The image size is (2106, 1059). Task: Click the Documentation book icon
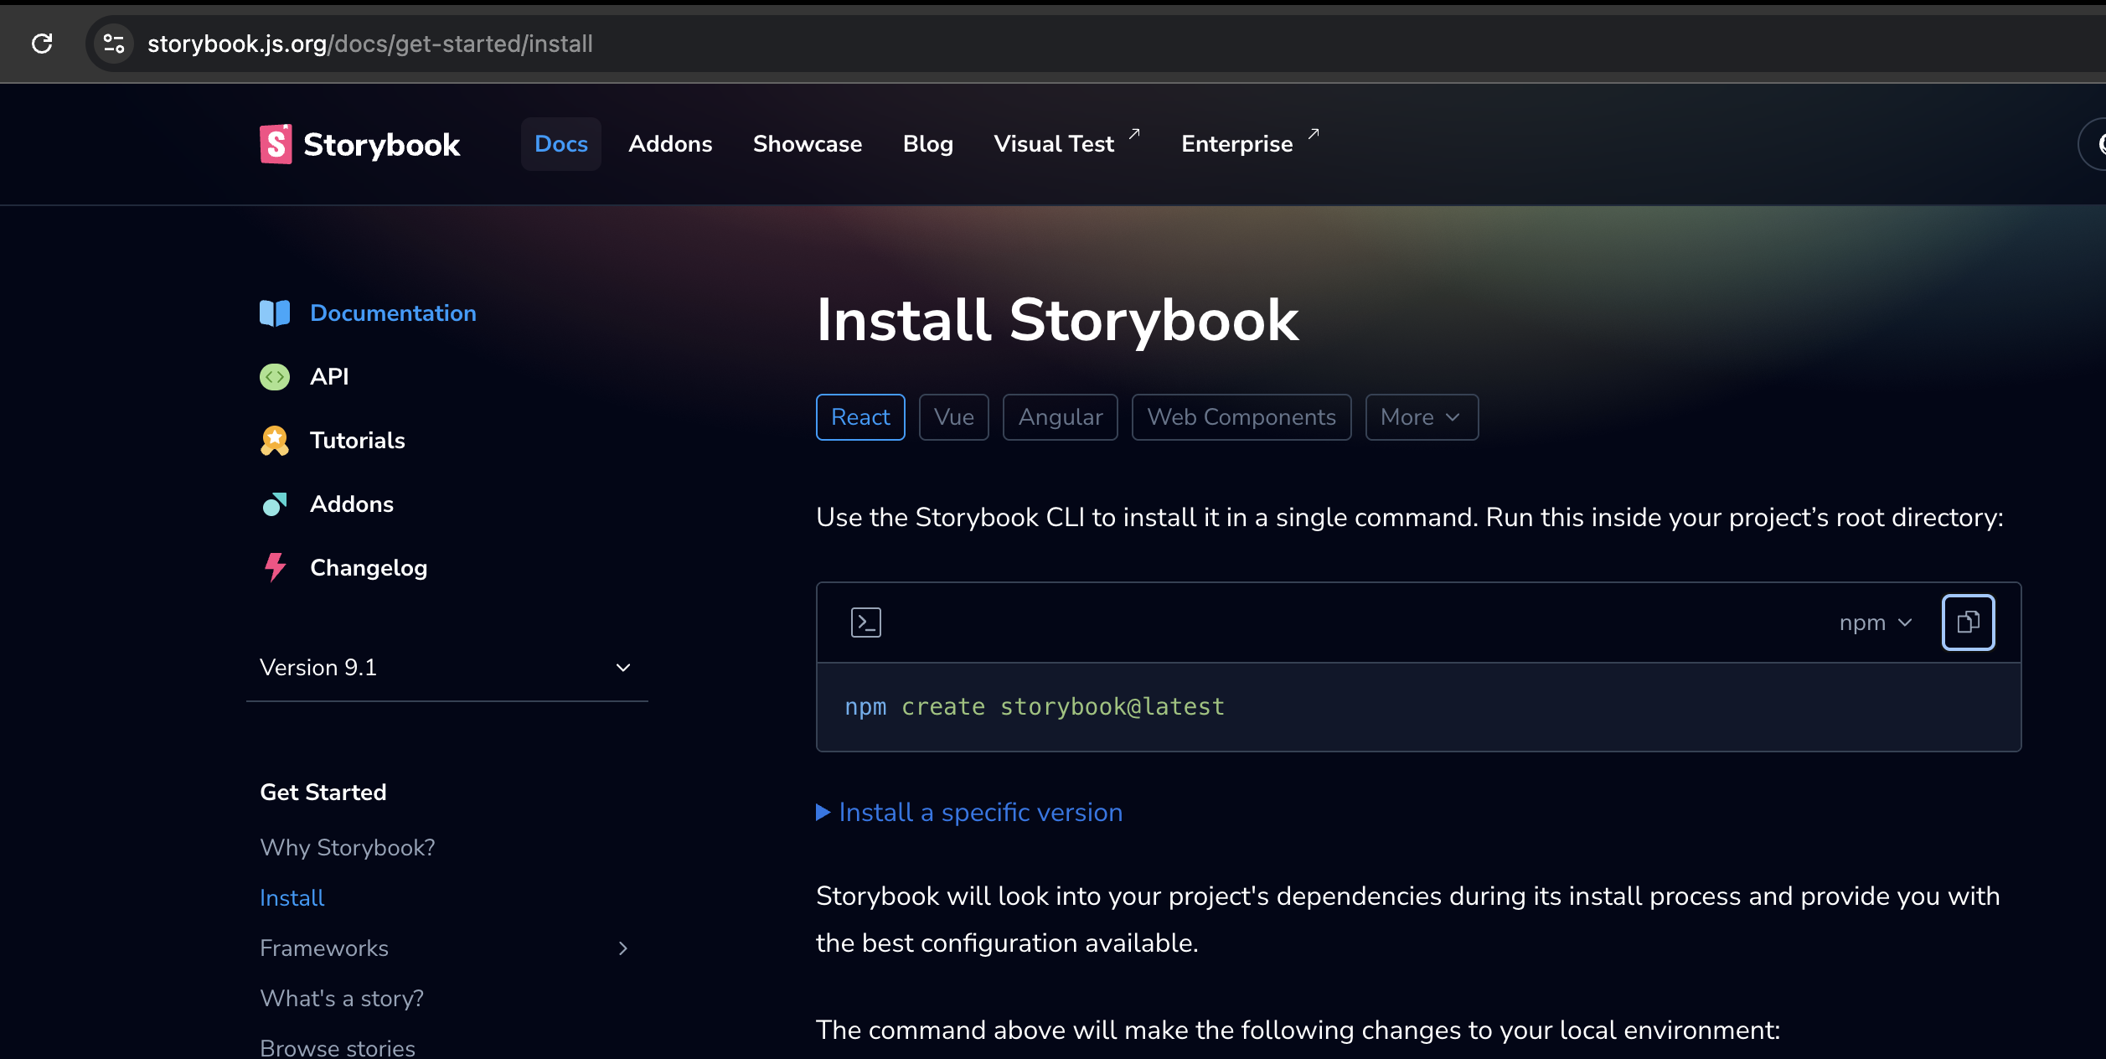(275, 313)
